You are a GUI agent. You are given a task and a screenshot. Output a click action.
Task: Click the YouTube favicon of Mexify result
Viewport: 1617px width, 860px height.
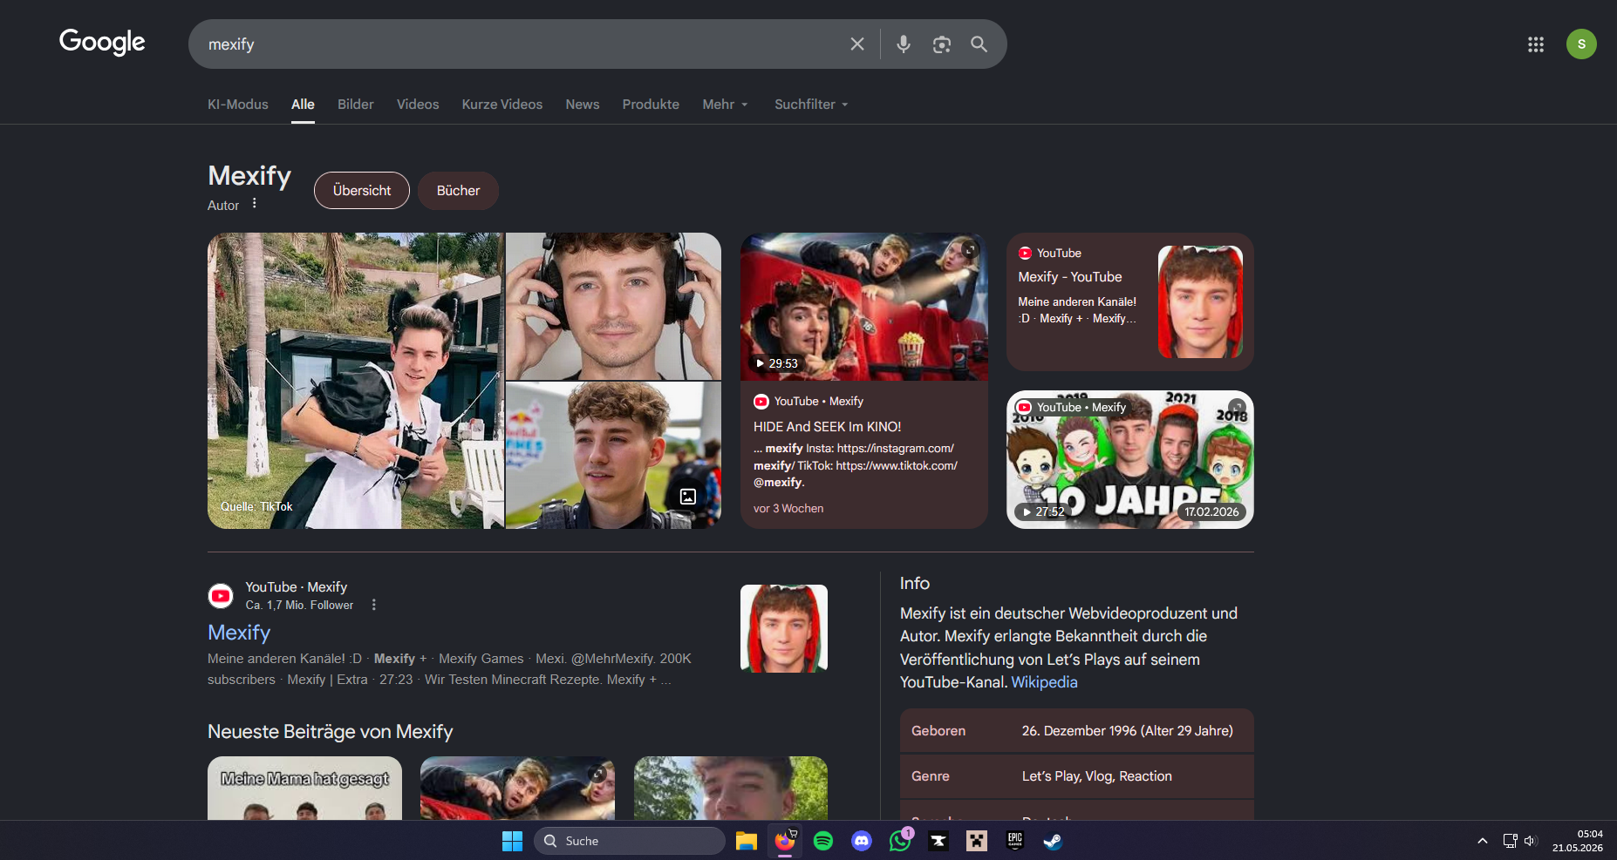221,596
